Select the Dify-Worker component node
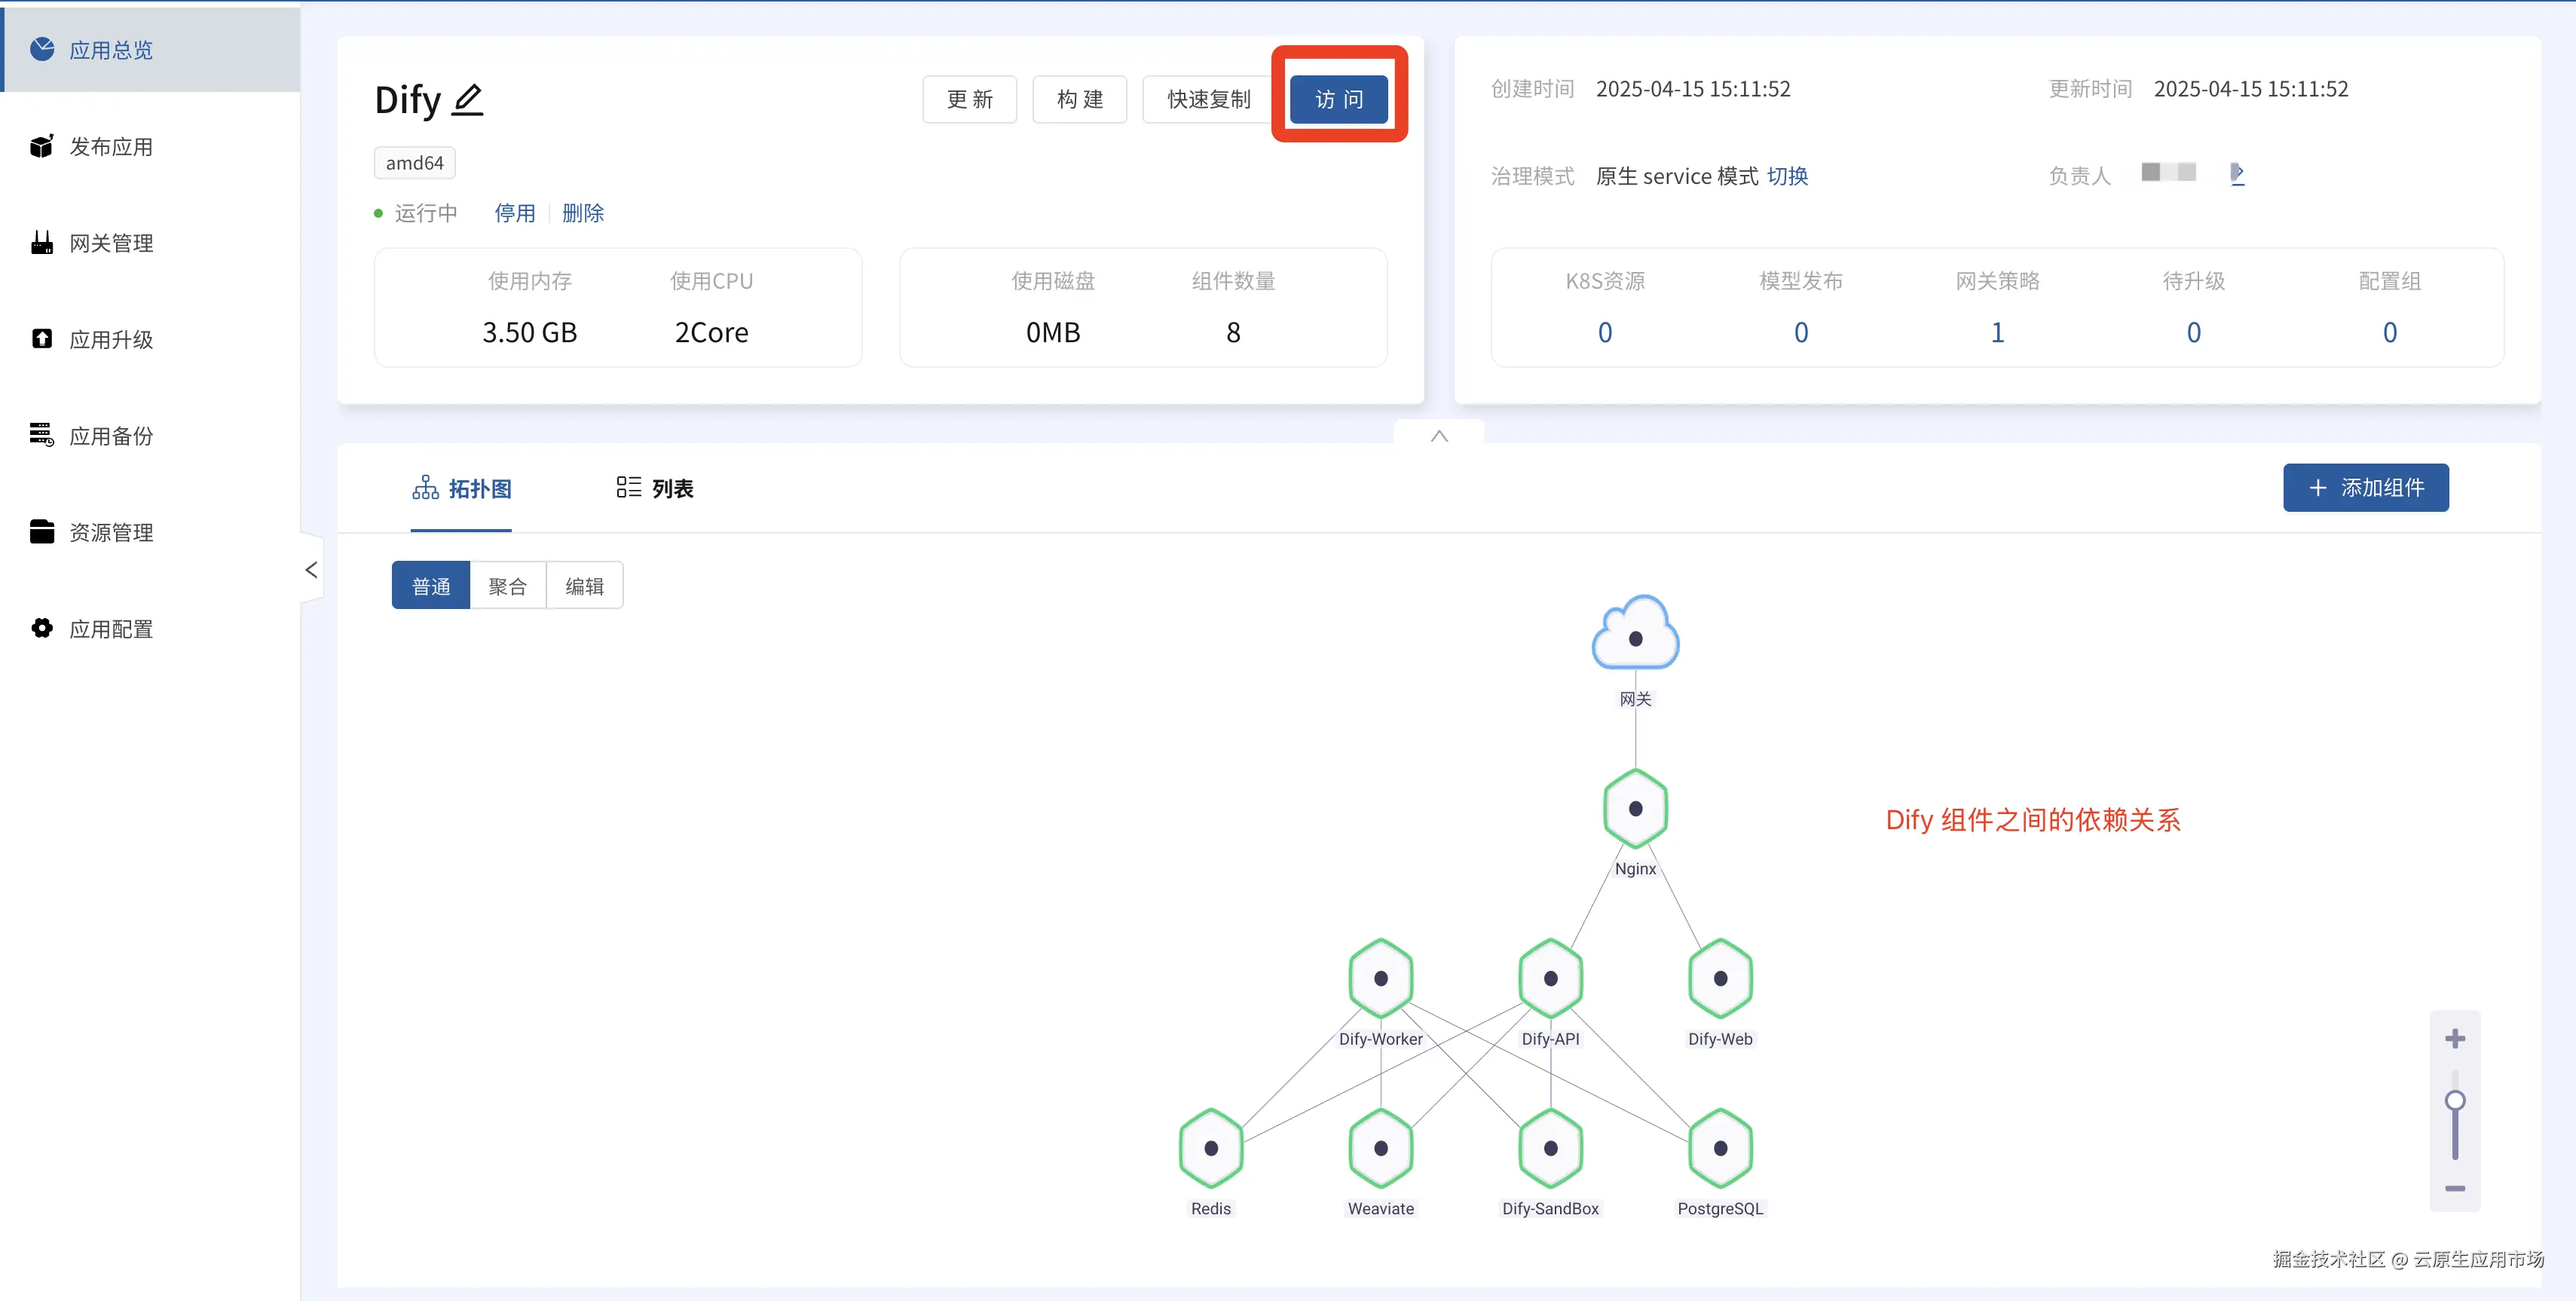This screenshot has height=1301, width=2576. (x=1380, y=978)
